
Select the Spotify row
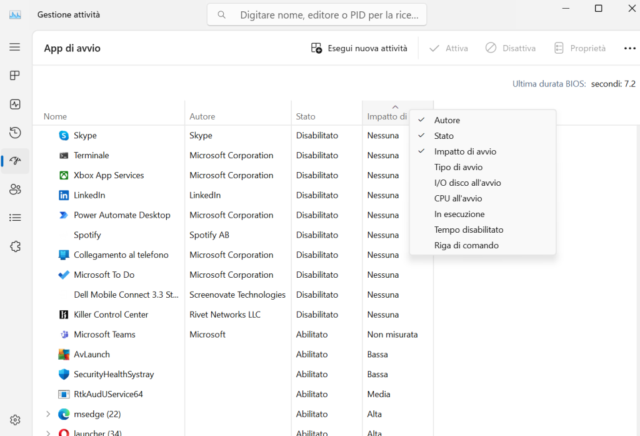click(x=232, y=235)
